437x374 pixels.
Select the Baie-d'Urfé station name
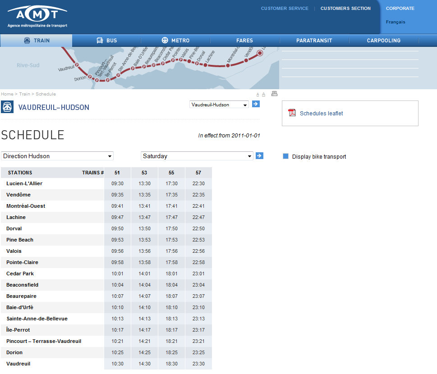(x=20, y=307)
